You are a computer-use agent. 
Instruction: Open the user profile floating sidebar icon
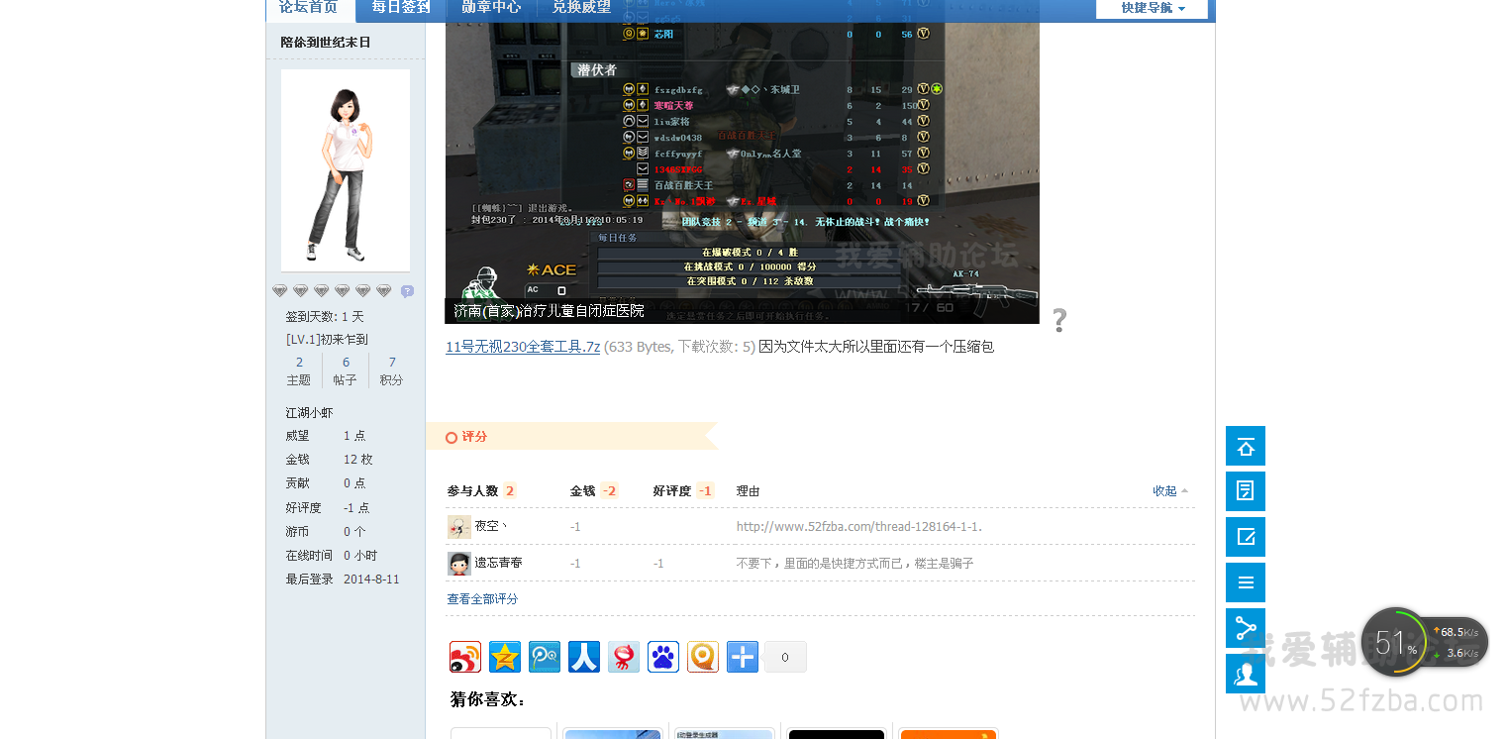(x=1245, y=674)
